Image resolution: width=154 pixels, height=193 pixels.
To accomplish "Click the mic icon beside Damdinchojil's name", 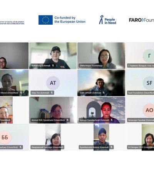I will tap(112, 120).
